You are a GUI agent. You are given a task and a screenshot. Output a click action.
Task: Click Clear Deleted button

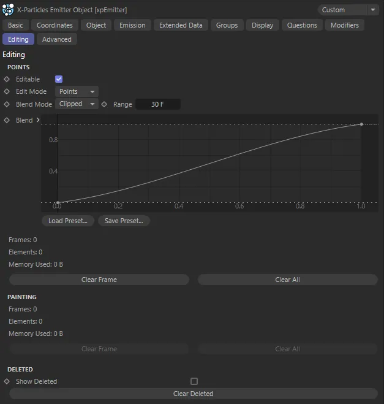(193, 394)
